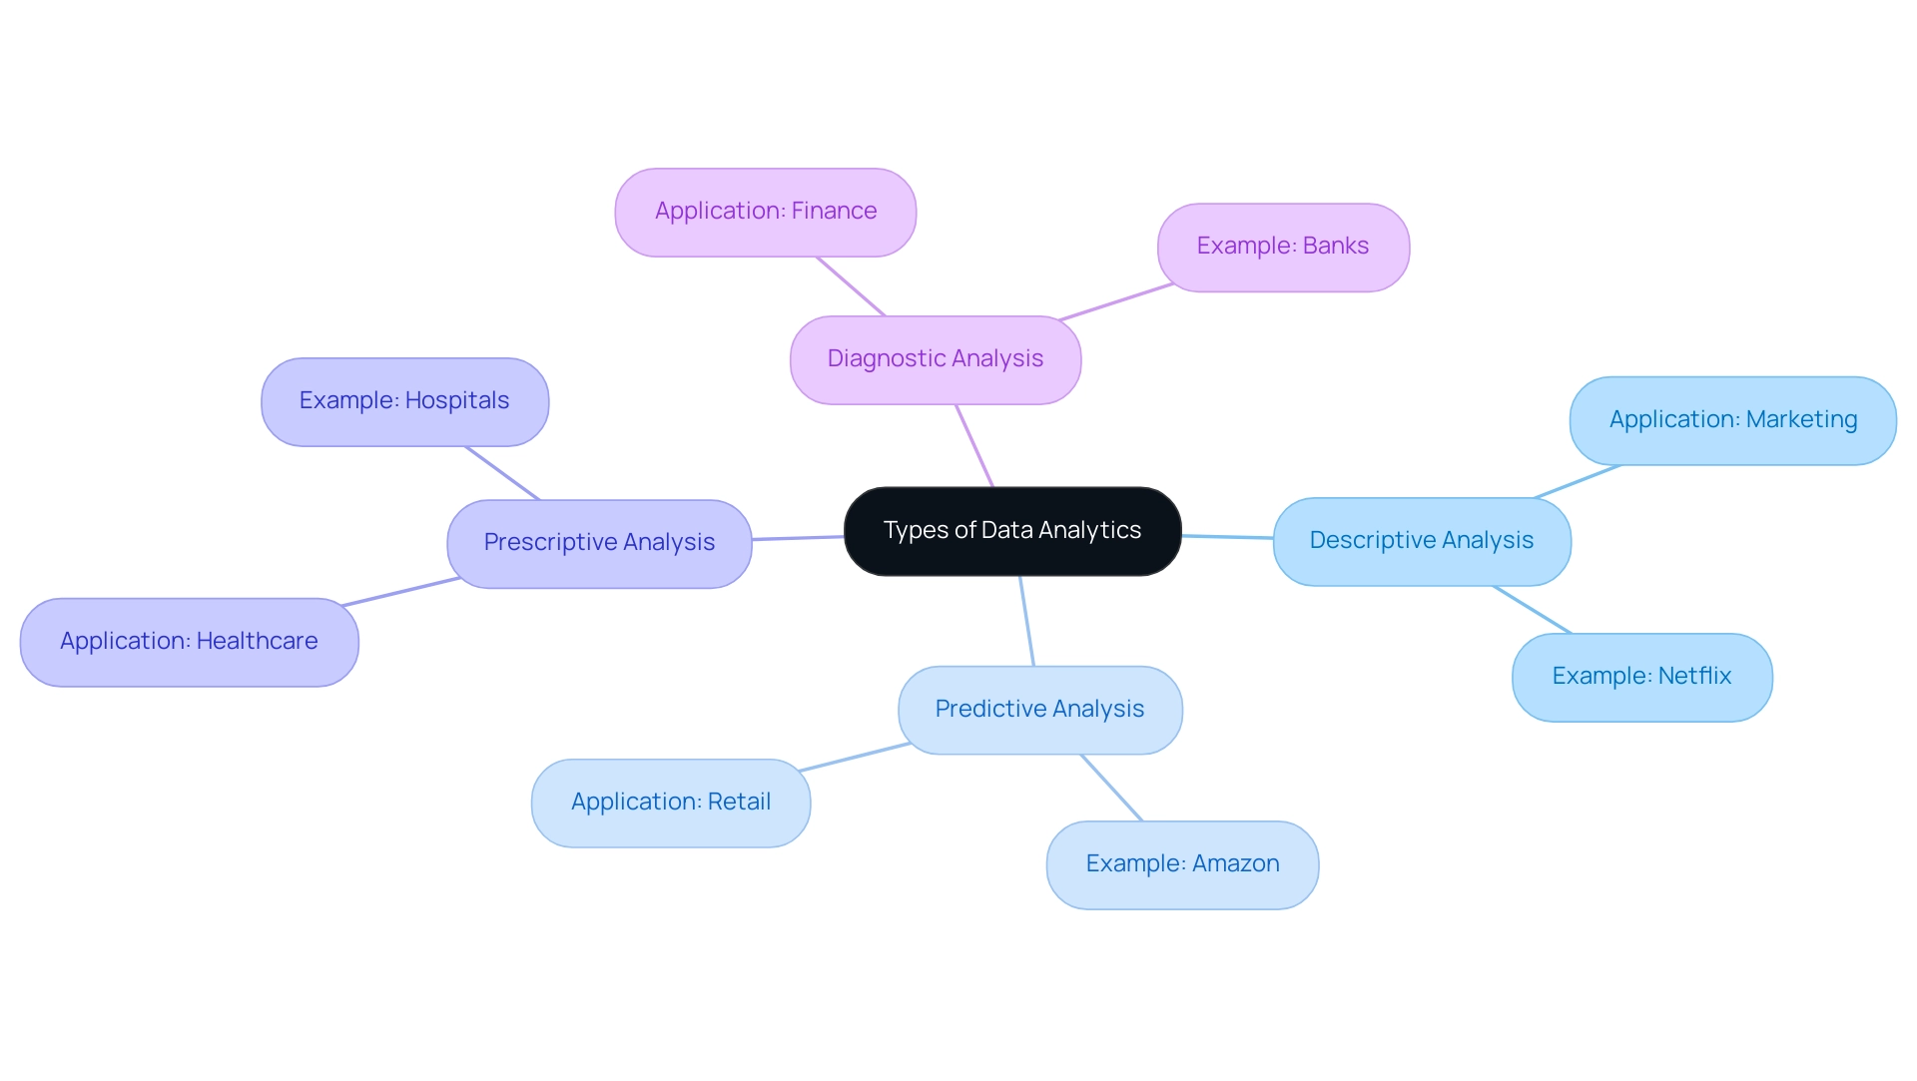This screenshot has width=1917, height=1081.
Task: Click the Predictive Analysis node
Action: click(1037, 706)
